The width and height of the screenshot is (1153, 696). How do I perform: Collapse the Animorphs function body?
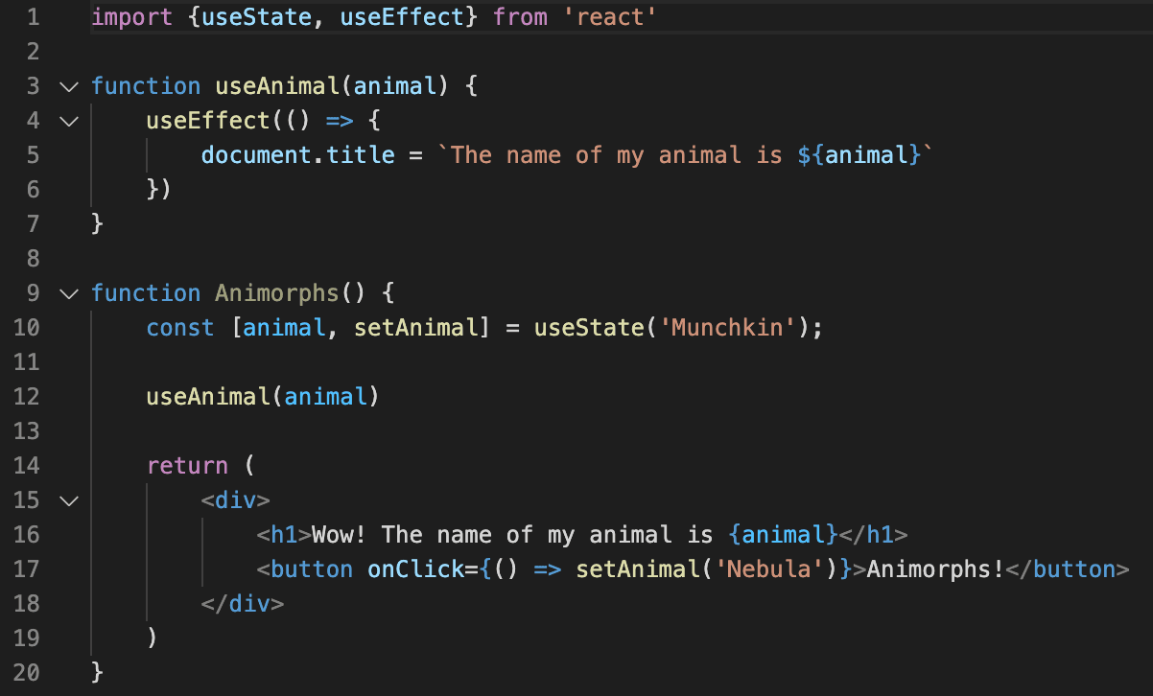67,293
